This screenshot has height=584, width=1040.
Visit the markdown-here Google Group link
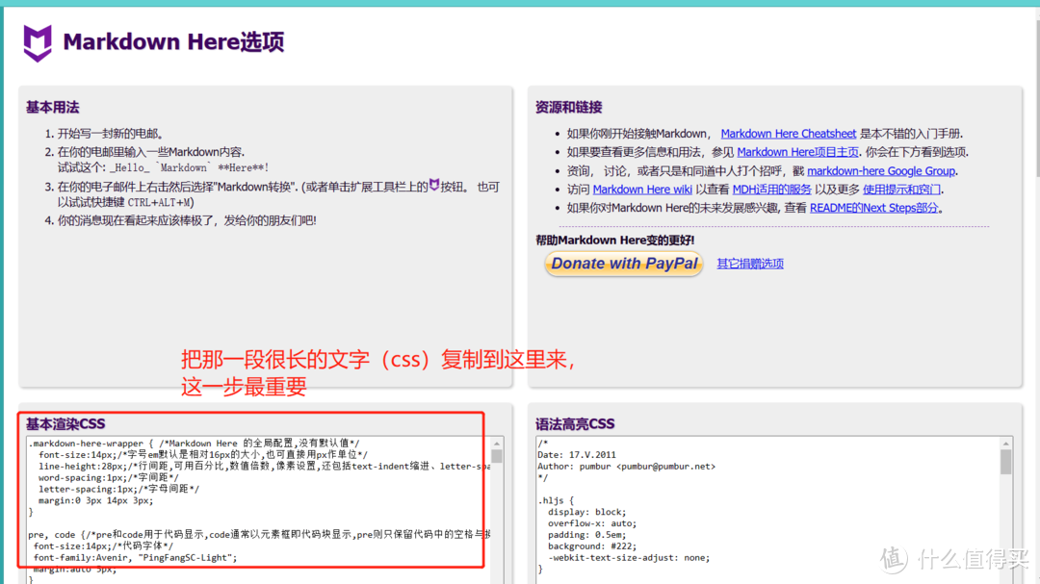(881, 171)
